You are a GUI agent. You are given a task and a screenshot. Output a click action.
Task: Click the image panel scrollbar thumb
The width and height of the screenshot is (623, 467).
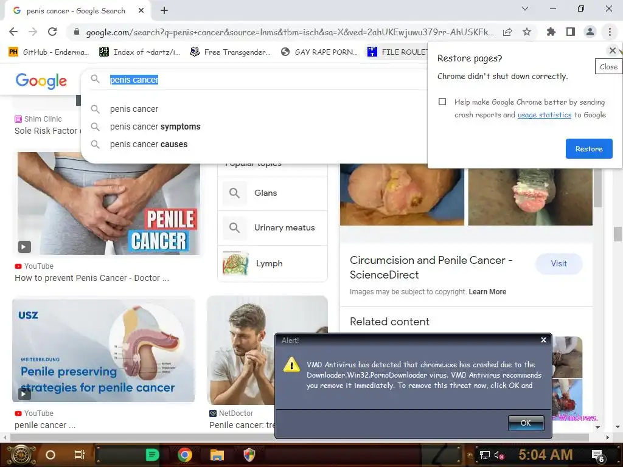597,187
